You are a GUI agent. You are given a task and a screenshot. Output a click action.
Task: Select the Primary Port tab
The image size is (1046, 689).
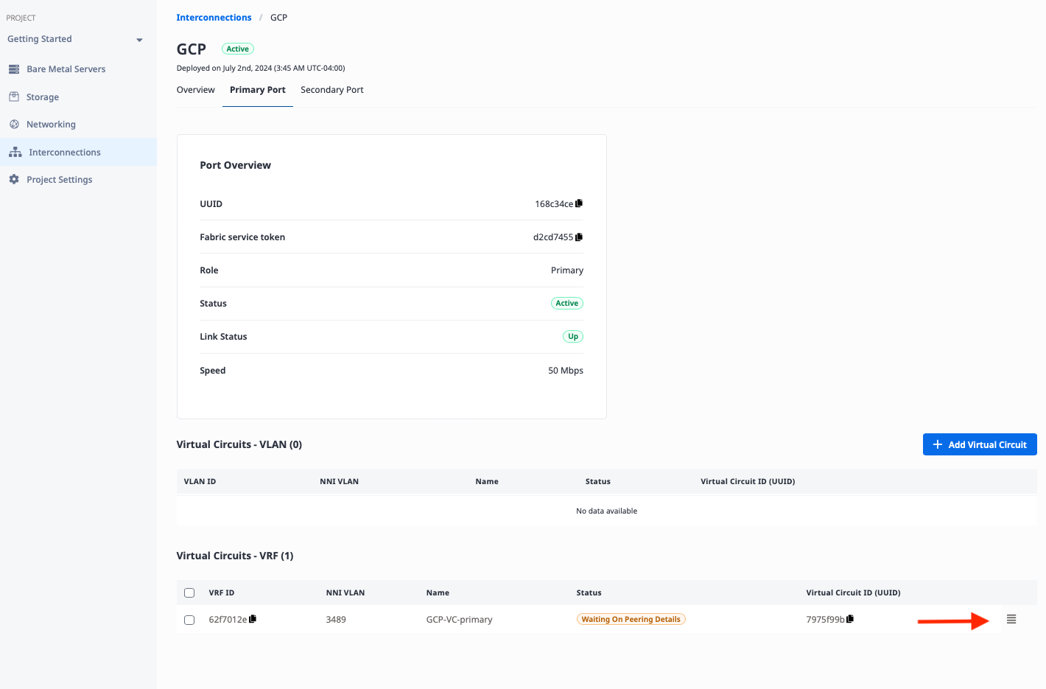pos(258,90)
